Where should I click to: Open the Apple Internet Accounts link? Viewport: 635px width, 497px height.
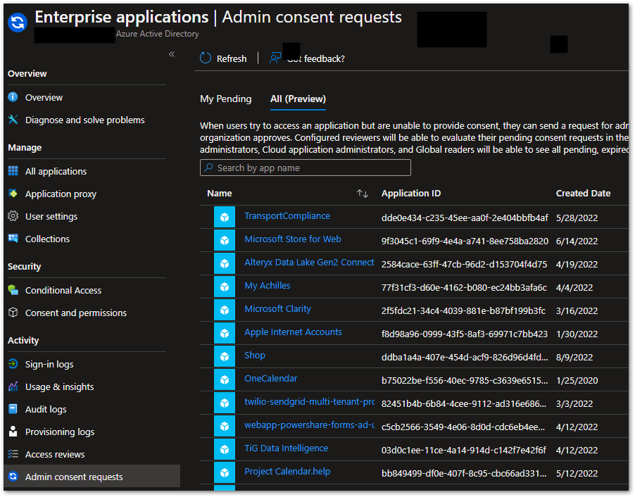point(293,332)
